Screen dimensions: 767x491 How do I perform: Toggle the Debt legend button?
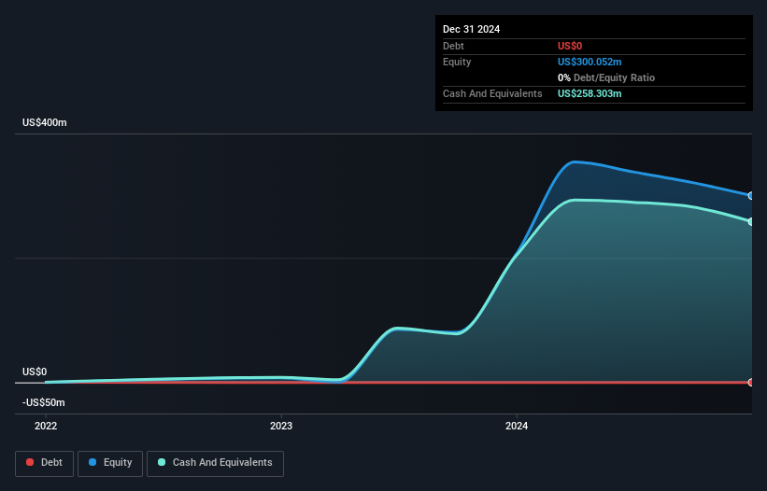pos(45,463)
